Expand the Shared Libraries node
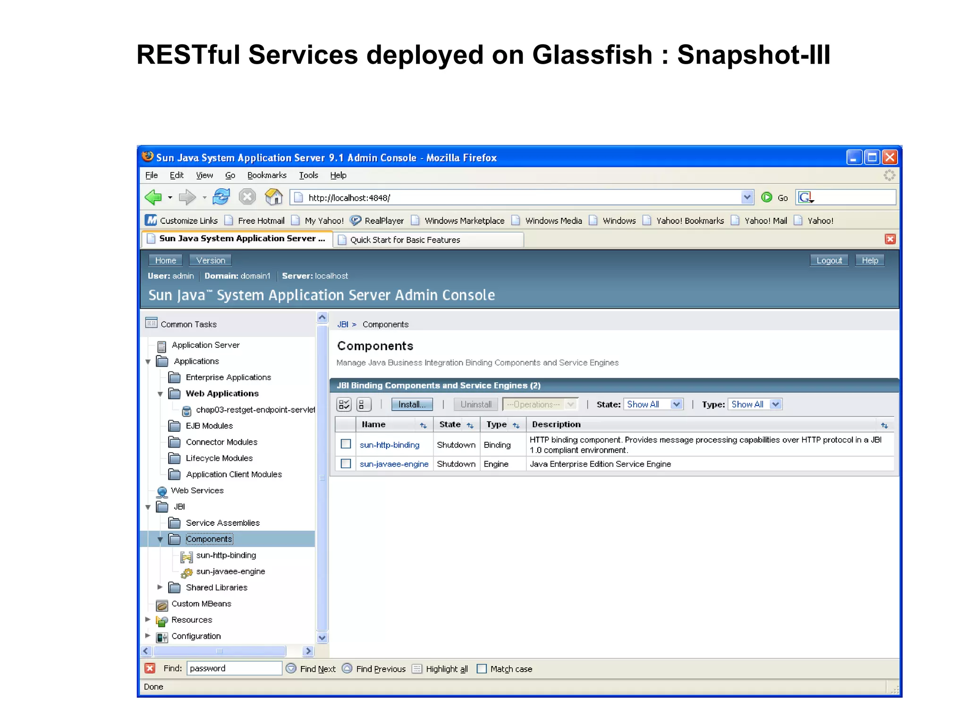Screen dimensions: 967x725 click(x=160, y=587)
